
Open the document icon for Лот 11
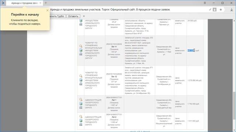pos(81,50)
